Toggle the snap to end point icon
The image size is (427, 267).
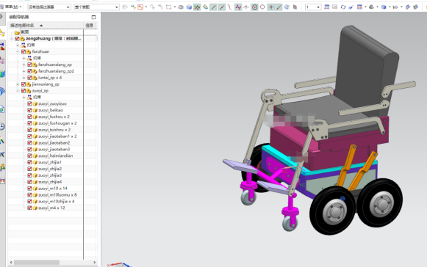(x=214, y=7)
